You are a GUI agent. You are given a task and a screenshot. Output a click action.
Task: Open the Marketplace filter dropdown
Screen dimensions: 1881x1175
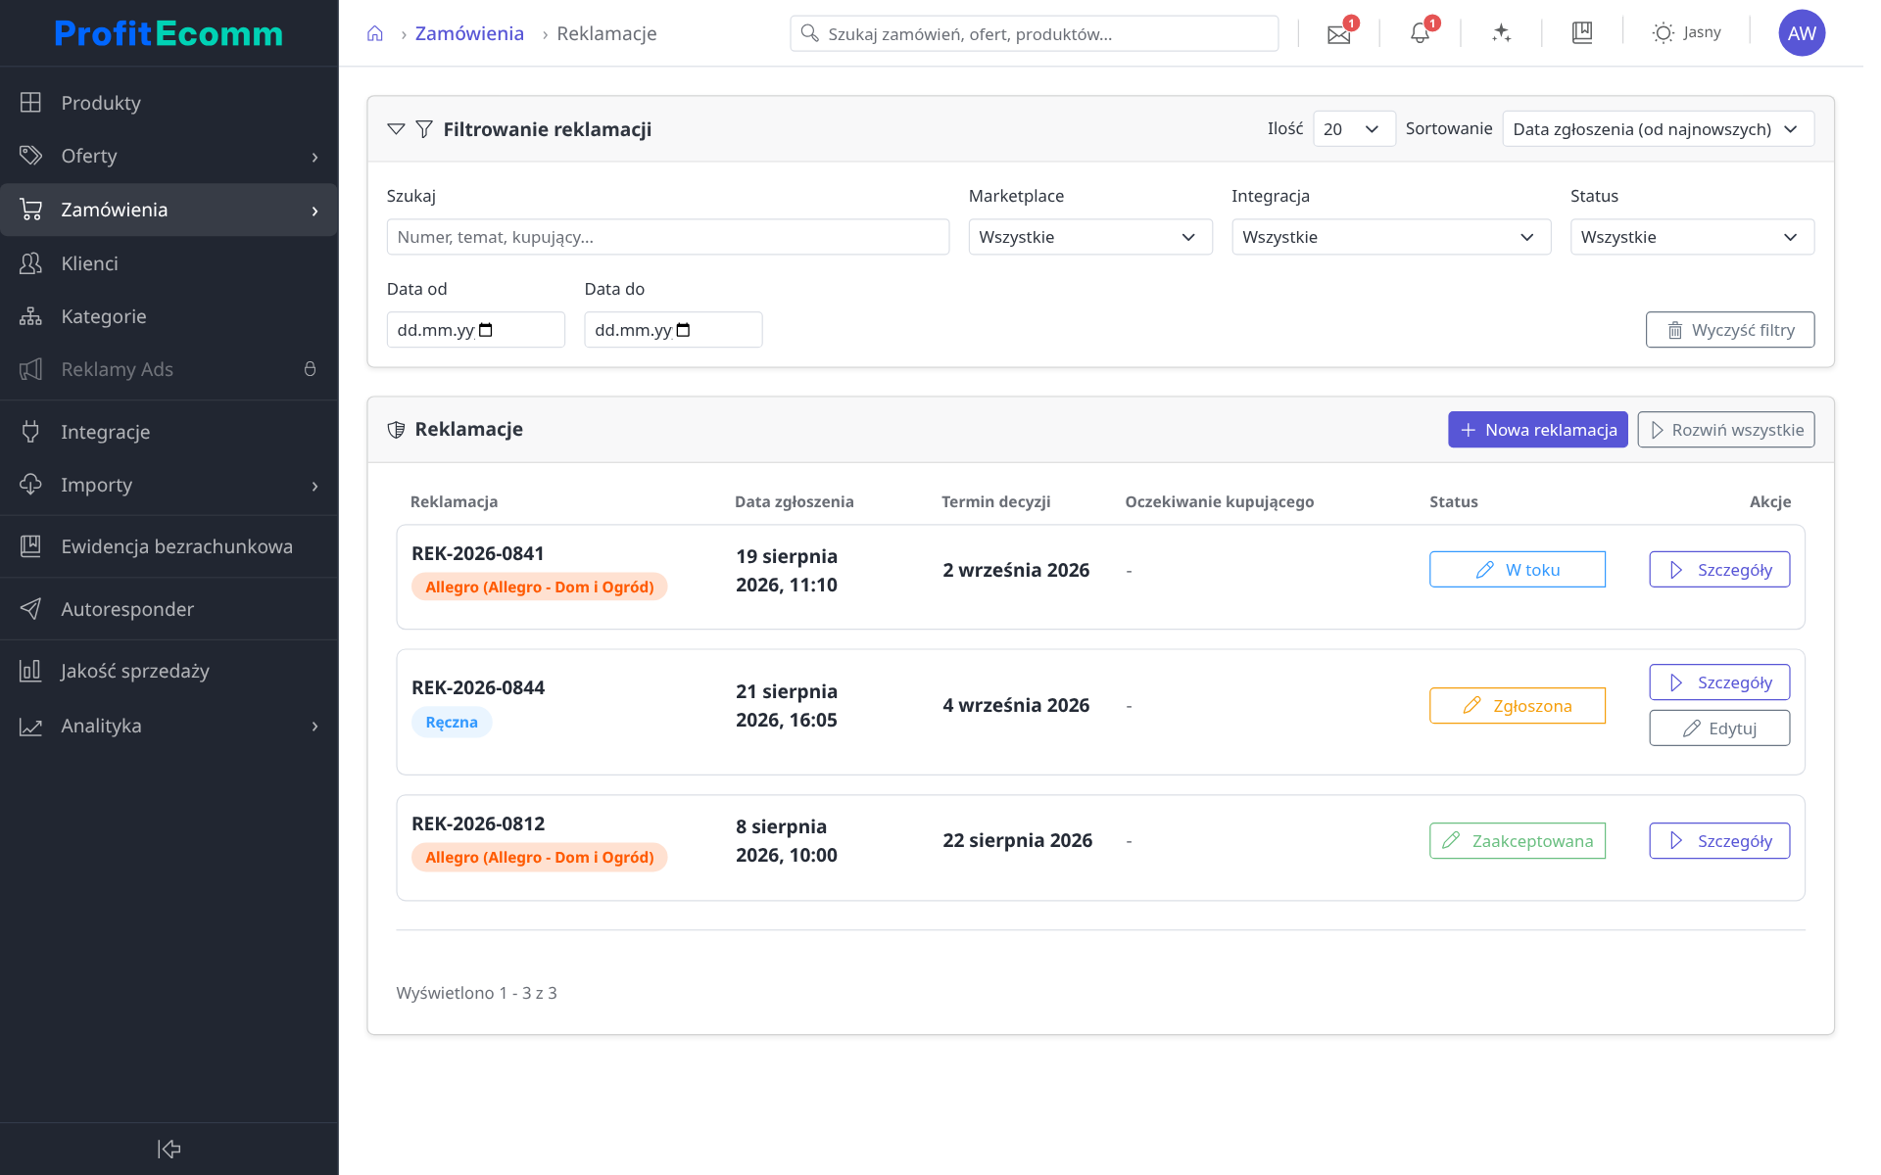tap(1090, 237)
